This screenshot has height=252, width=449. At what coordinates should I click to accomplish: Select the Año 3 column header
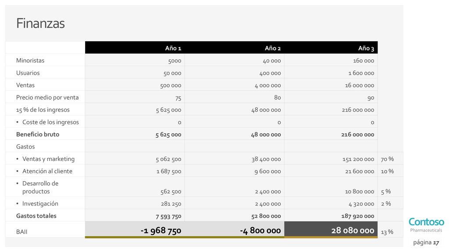[x=366, y=48]
